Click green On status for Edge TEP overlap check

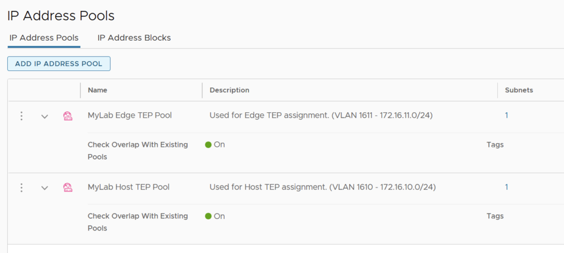click(x=215, y=145)
